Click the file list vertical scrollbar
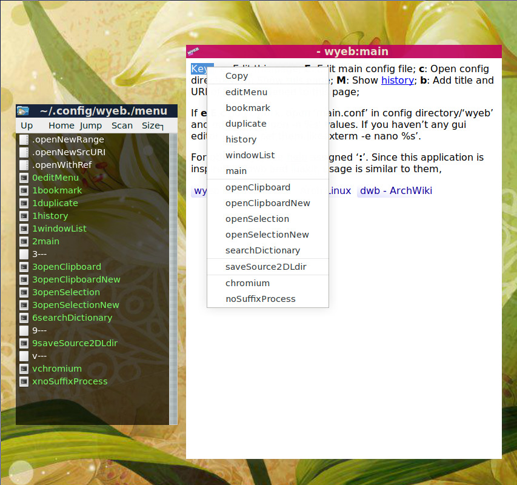The height and width of the screenshot is (485, 517). click(173, 279)
